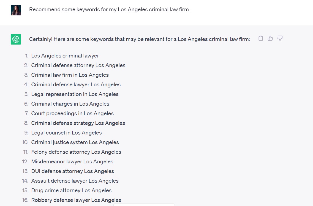Click "Legal counsel in Los Angeles" item
Viewport: 313px width, 206px height.
coord(66,133)
